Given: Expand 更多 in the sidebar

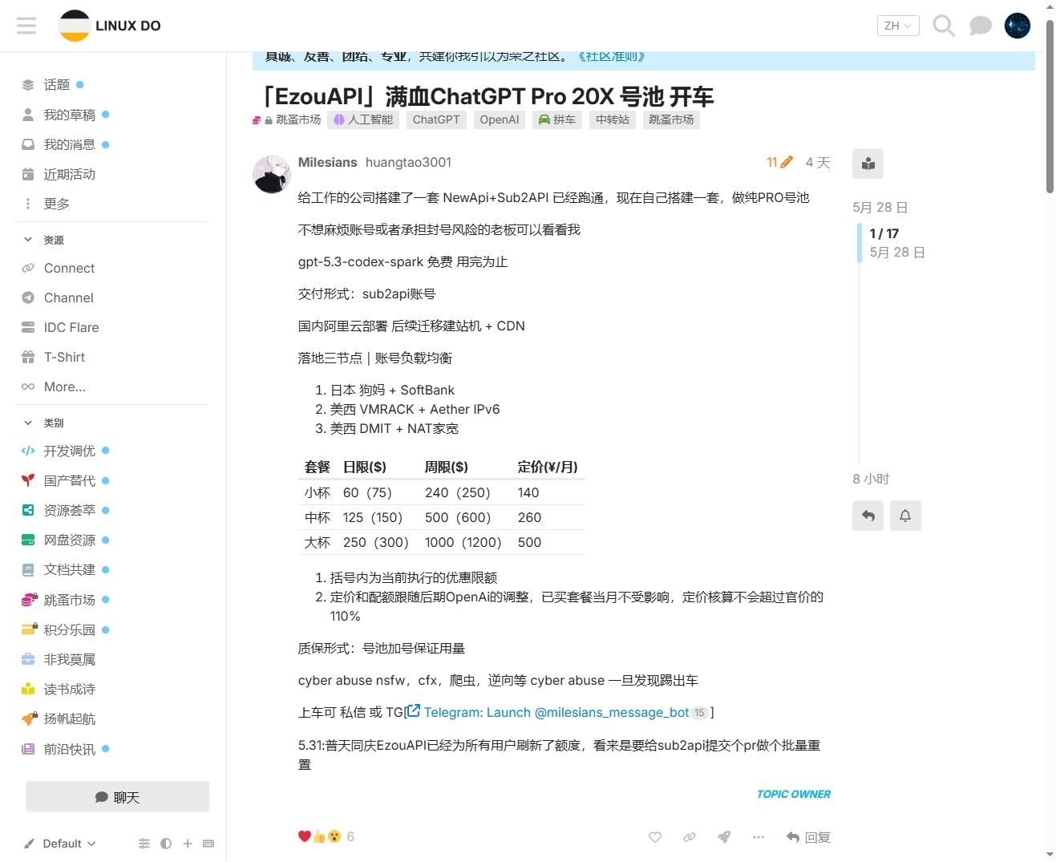Looking at the screenshot, I should [x=56, y=204].
